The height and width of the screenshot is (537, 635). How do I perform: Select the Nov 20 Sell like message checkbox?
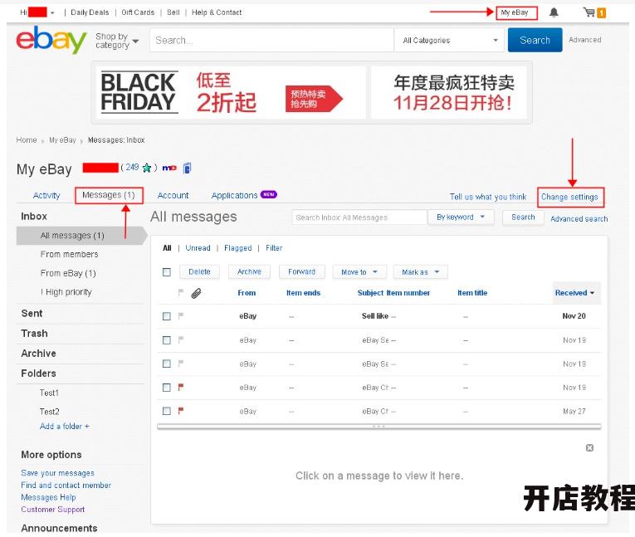(167, 316)
